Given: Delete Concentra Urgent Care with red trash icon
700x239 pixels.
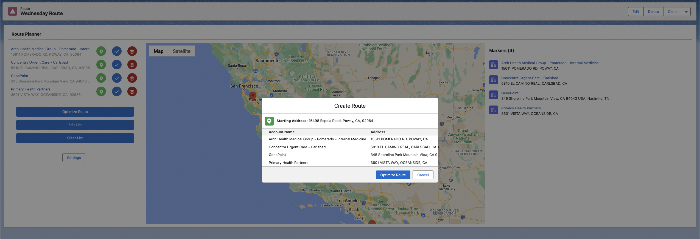Looking at the screenshot, I should tap(132, 65).
